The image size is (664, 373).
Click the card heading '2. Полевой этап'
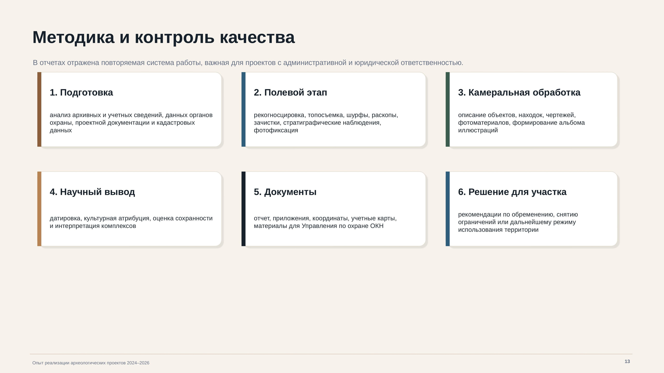(290, 92)
